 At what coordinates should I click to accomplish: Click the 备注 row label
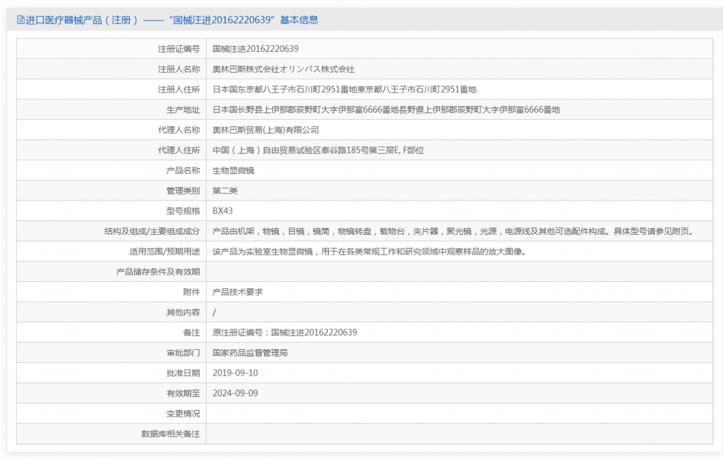point(192,332)
